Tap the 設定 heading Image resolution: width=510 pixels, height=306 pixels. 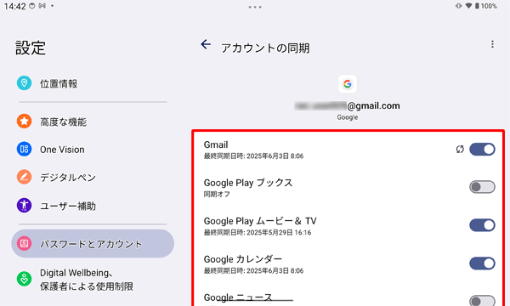pos(31,48)
